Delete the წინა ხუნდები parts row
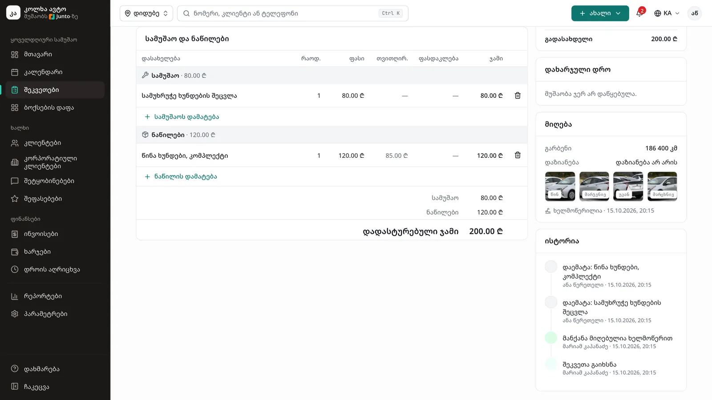712x400 pixels. point(518,155)
